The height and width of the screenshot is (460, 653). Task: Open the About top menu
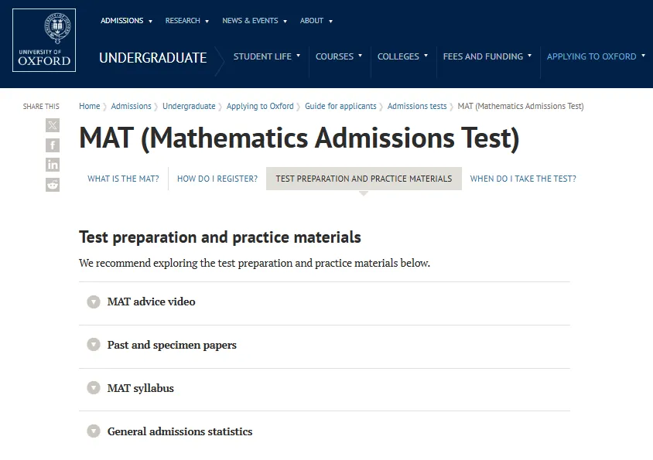[x=316, y=20]
